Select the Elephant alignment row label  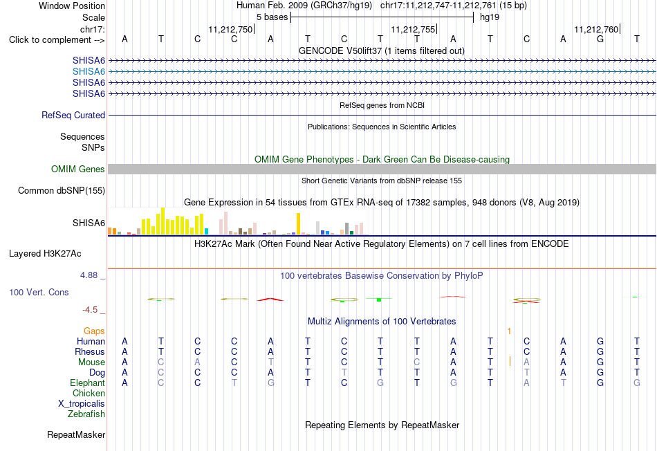pyautogui.click(x=87, y=383)
